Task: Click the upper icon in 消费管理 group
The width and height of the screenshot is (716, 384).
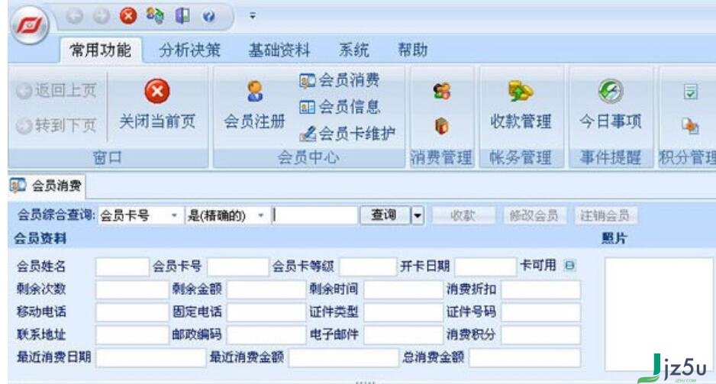Action: click(x=441, y=92)
